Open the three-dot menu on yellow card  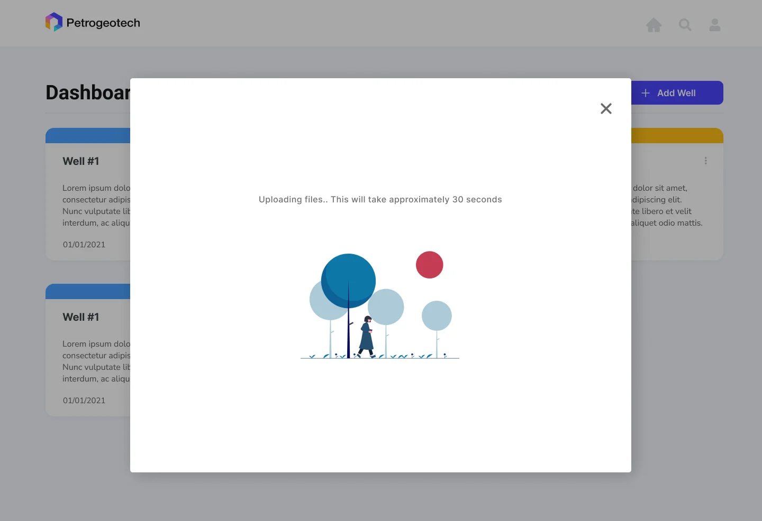705,161
